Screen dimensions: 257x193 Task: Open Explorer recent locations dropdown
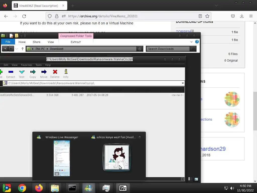pyautogui.click(x=17, y=49)
